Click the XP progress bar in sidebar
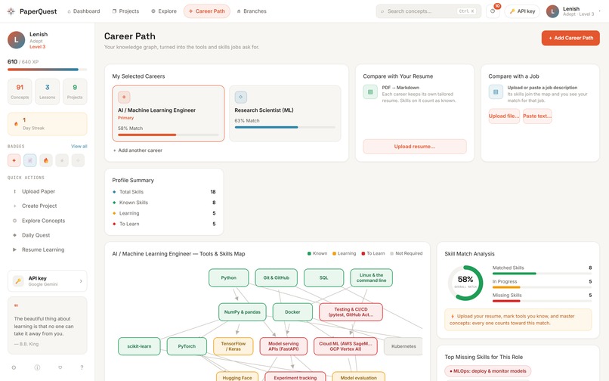609x381 pixels. click(48, 70)
